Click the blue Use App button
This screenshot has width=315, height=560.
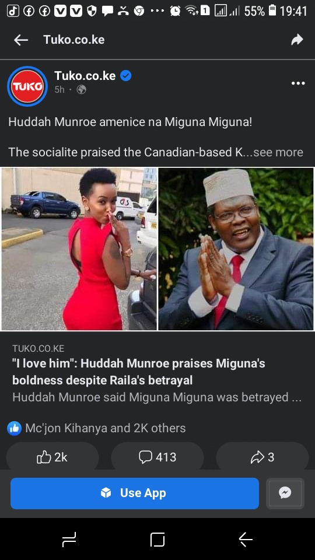tap(135, 494)
